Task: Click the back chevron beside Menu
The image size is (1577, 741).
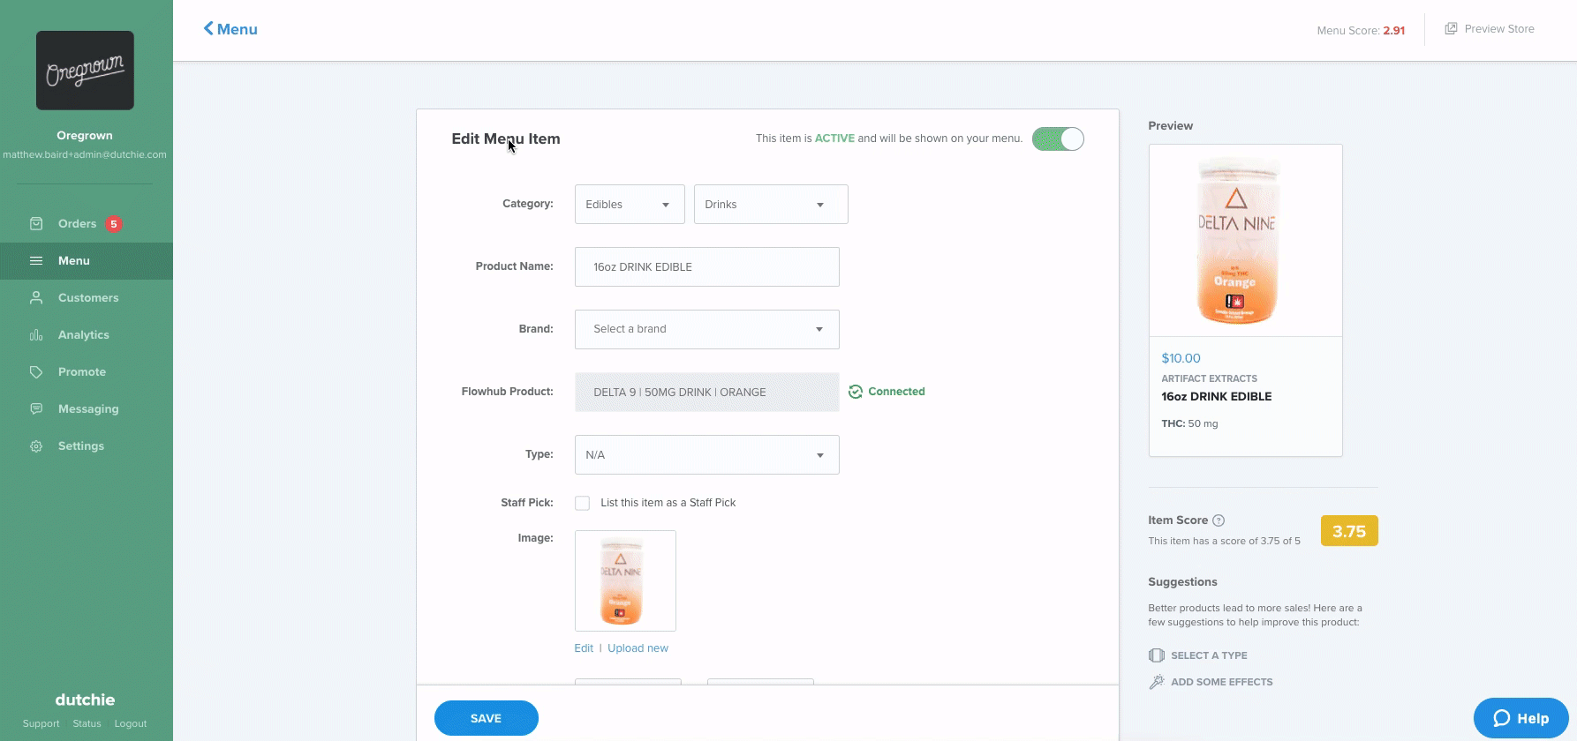Action: (x=208, y=28)
